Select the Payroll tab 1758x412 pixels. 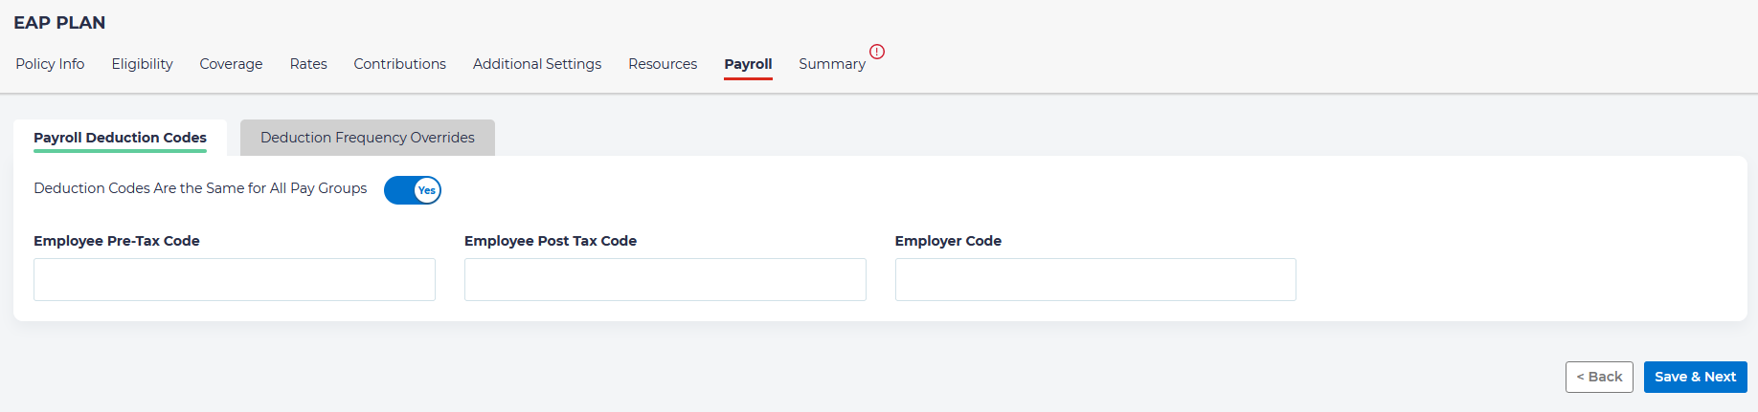[x=748, y=64]
